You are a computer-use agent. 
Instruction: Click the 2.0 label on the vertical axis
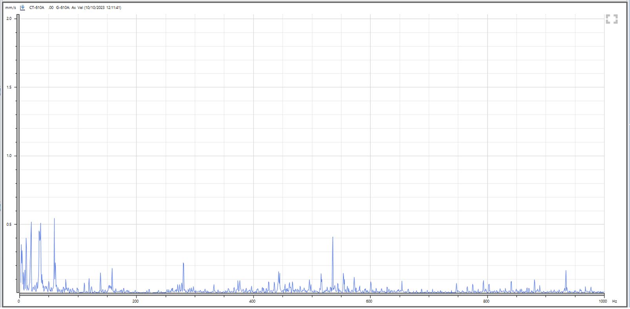9,18
